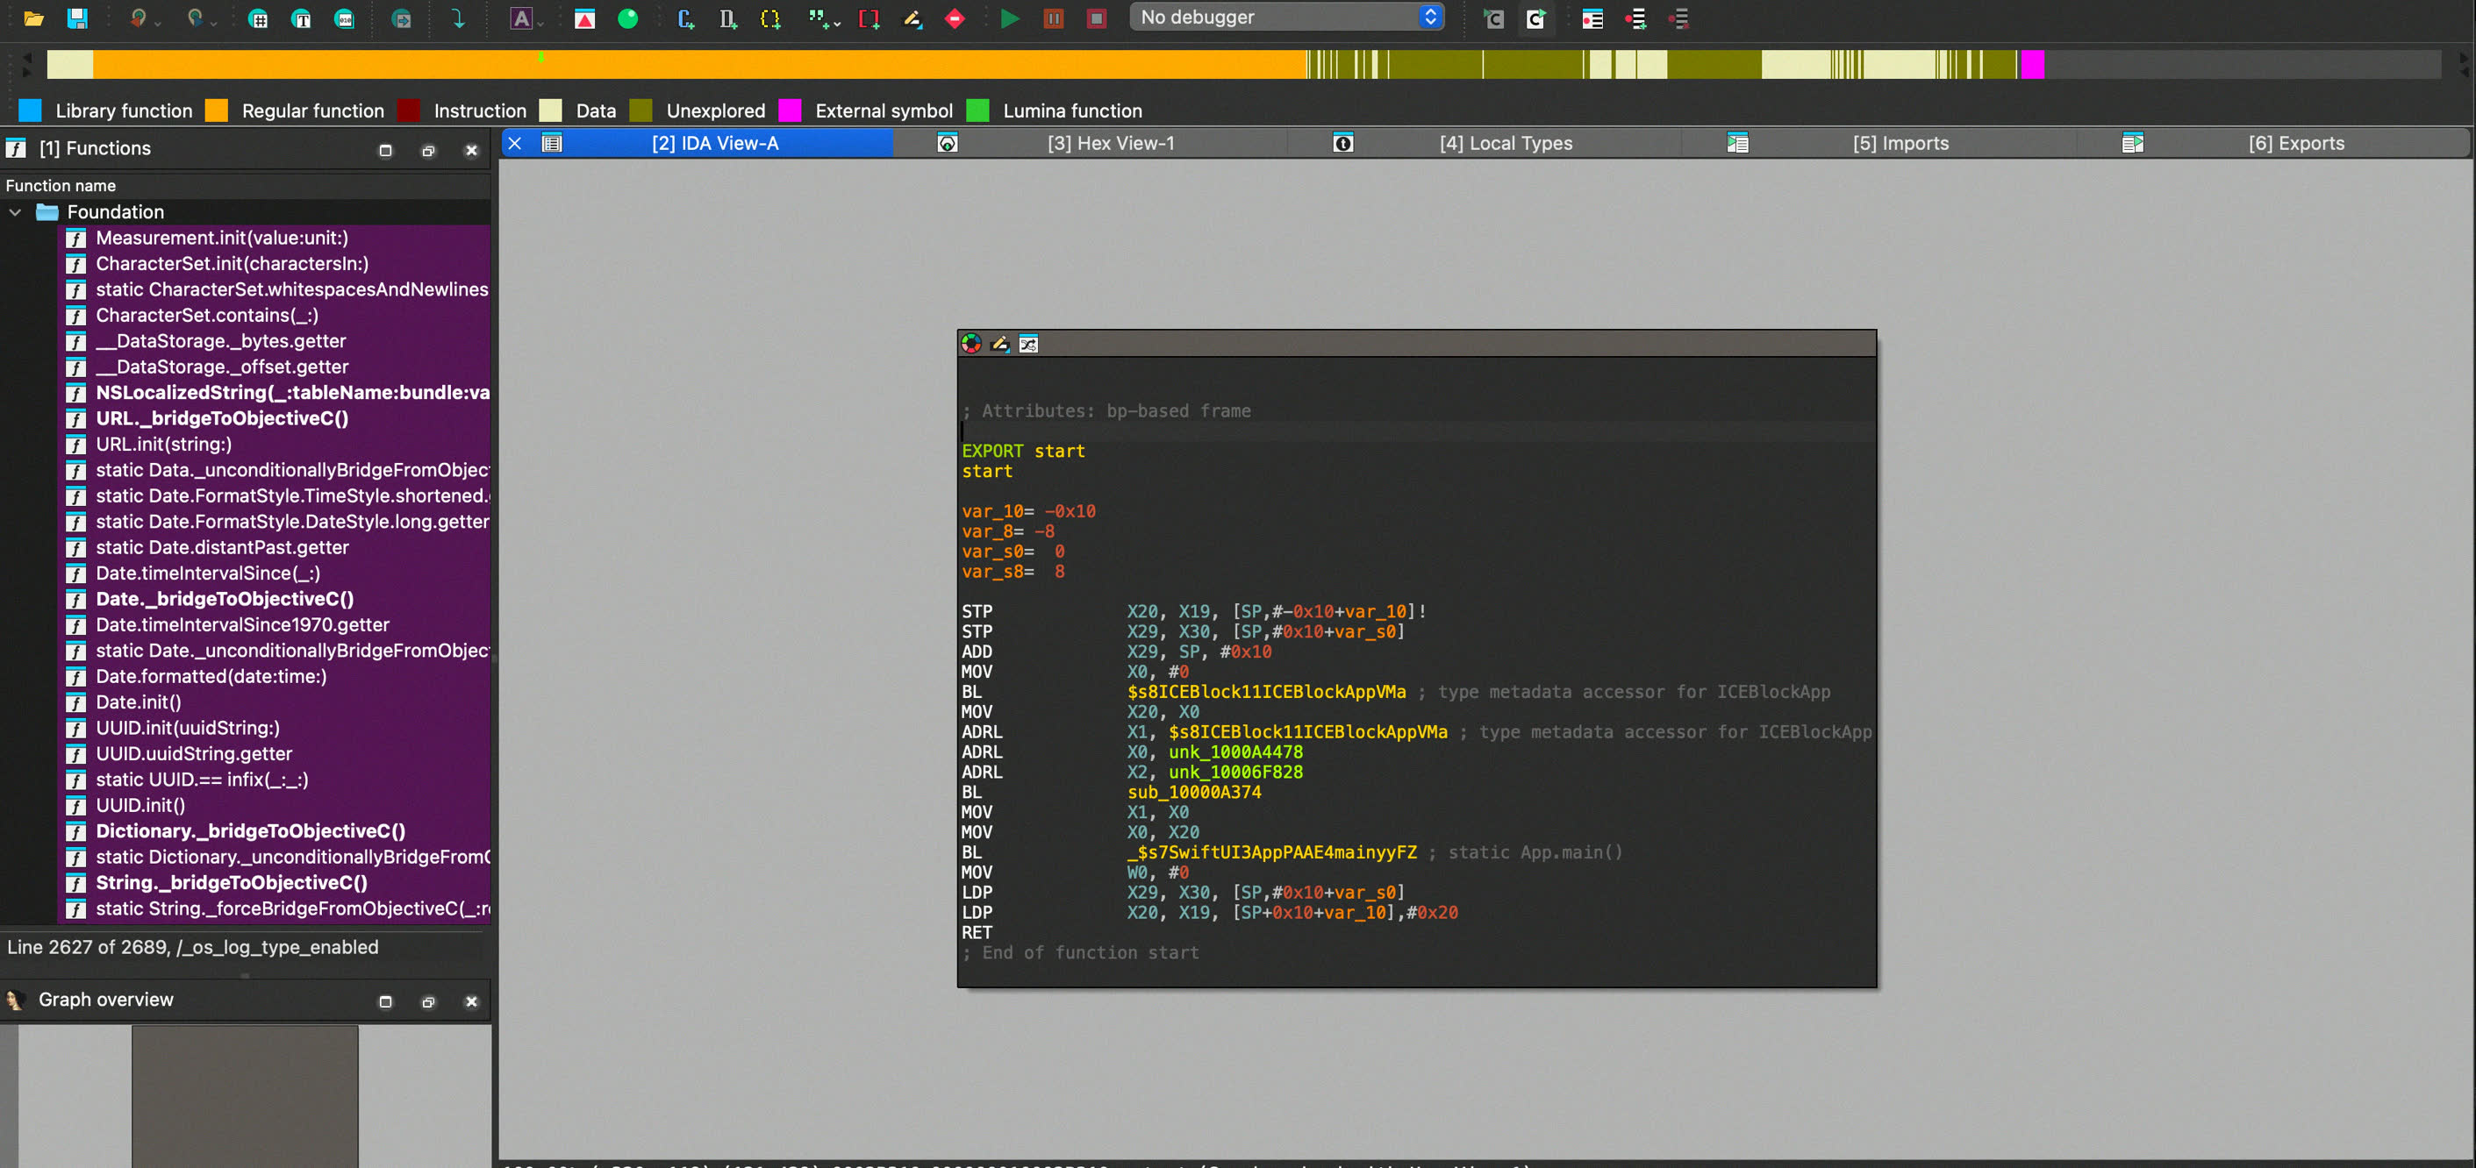The height and width of the screenshot is (1168, 2476).
Task: Click the External symbol magenta swatch
Action: (789, 110)
